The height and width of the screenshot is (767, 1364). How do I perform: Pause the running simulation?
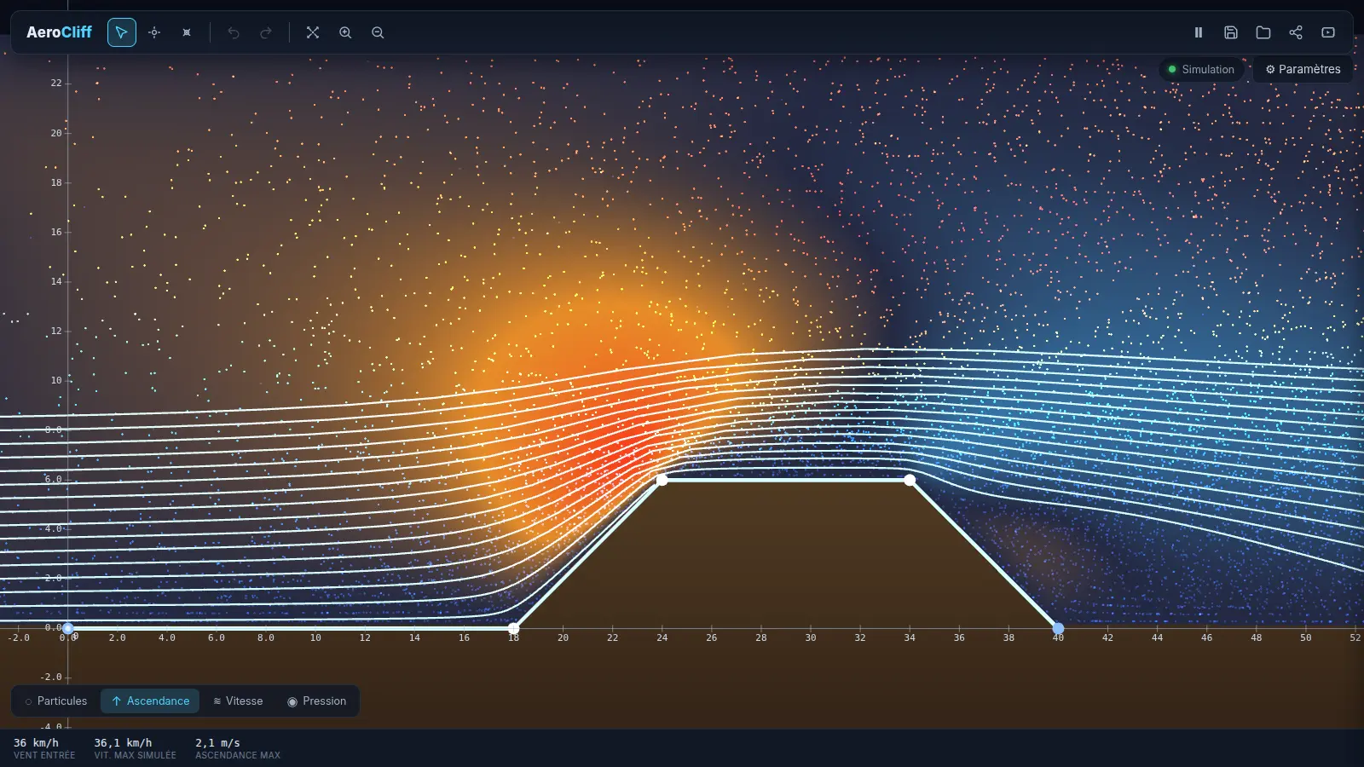pos(1199,32)
